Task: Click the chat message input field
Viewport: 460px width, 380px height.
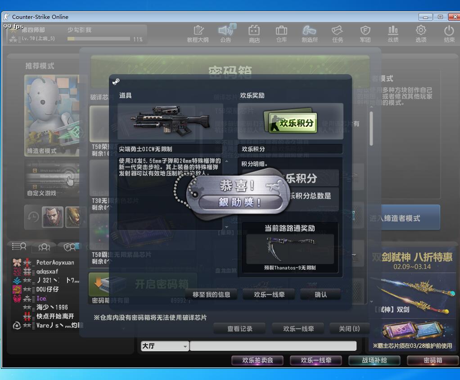Action: (x=273, y=346)
